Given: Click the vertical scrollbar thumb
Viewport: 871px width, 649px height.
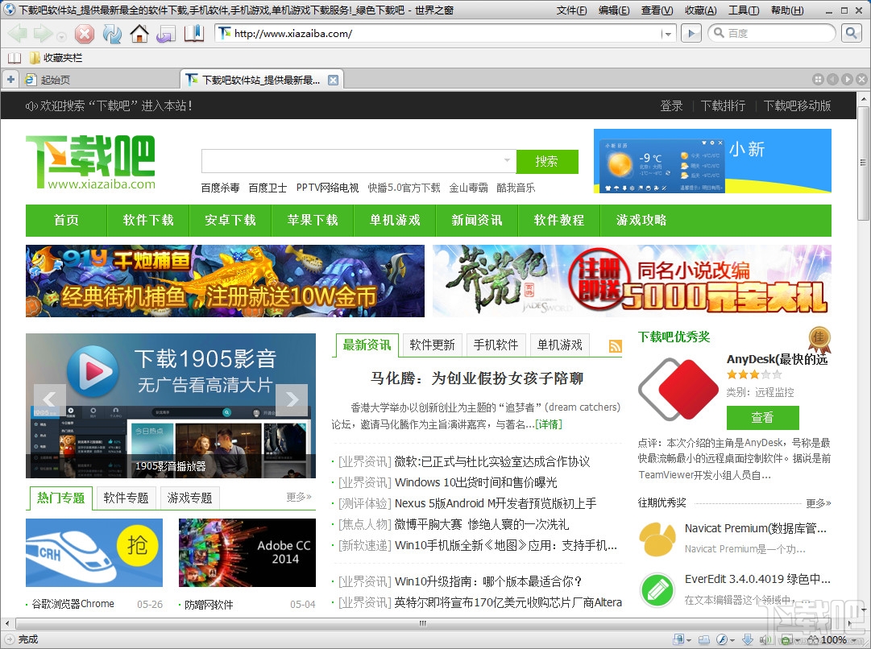Looking at the screenshot, I should click(x=863, y=163).
